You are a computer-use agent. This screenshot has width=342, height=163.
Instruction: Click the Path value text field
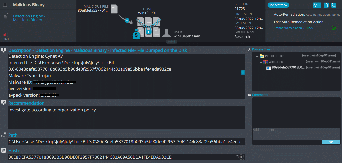126,142
